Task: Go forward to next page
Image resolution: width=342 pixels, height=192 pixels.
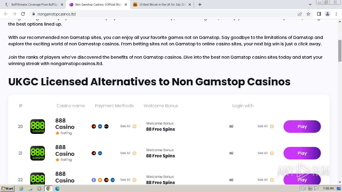Action: tap(14, 14)
